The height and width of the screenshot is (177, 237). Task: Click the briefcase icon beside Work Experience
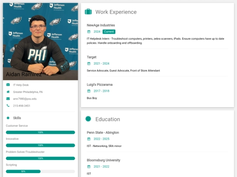88,12
